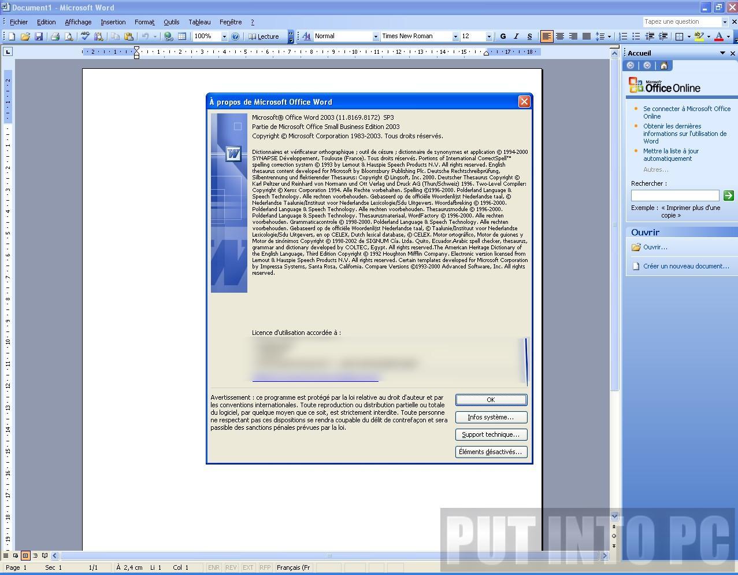Open the Fichier menu

18,22
